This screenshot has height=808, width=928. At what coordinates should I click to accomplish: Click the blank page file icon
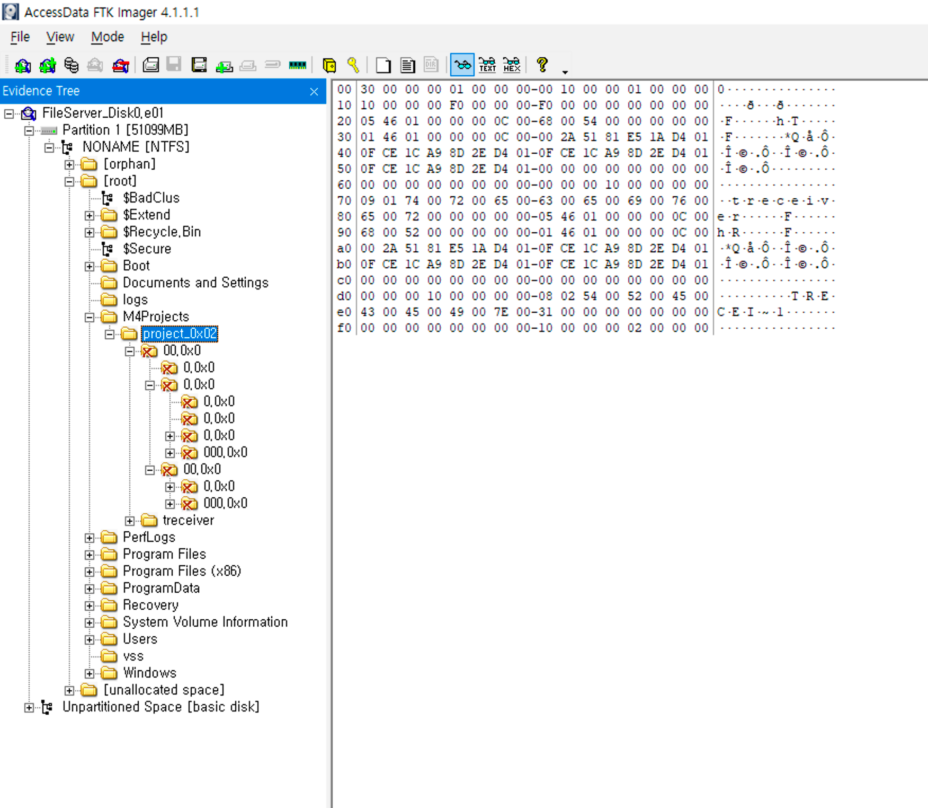383,65
